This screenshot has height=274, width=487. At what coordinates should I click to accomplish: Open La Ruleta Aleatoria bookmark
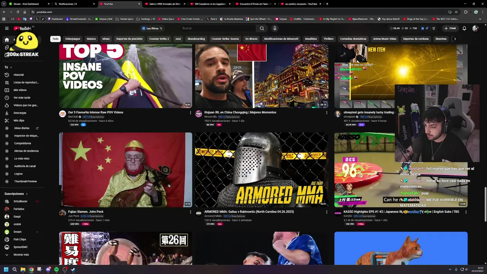click(x=231, y=19)
